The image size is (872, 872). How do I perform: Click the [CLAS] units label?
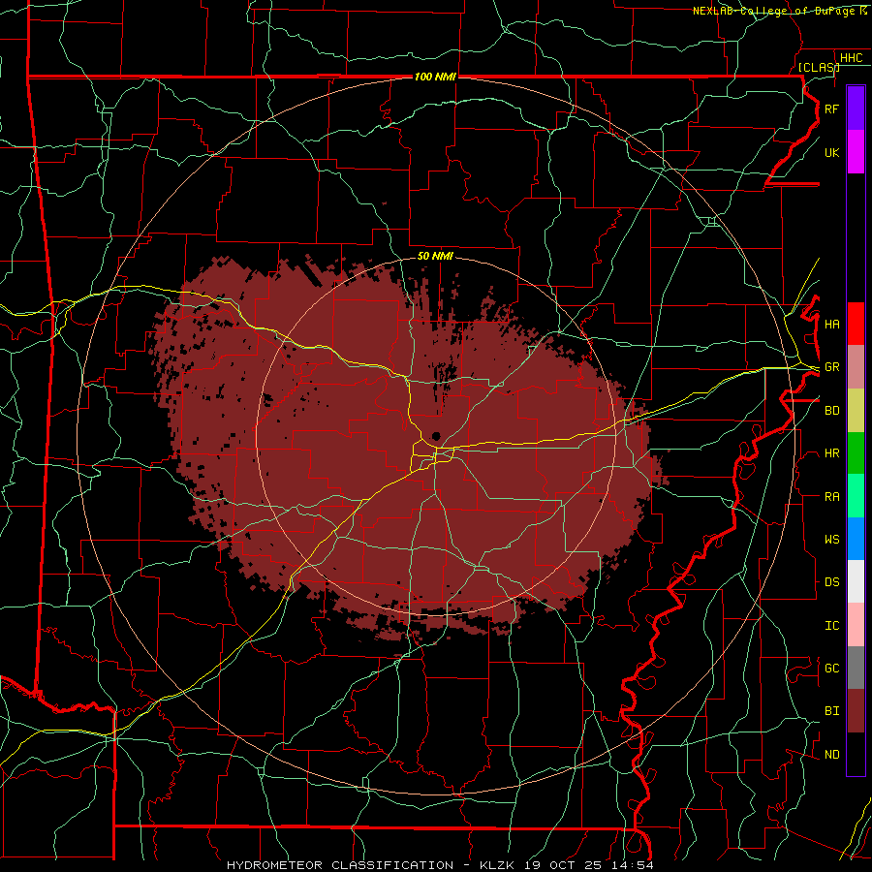(819, 67)
